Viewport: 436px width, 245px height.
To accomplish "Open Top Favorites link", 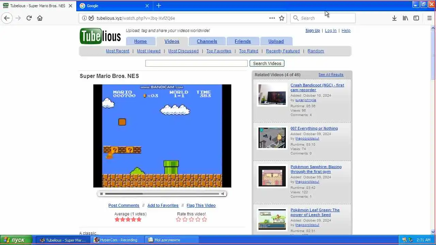I will coord(219,51).
